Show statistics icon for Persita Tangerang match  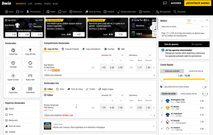(x=93, y=108)
